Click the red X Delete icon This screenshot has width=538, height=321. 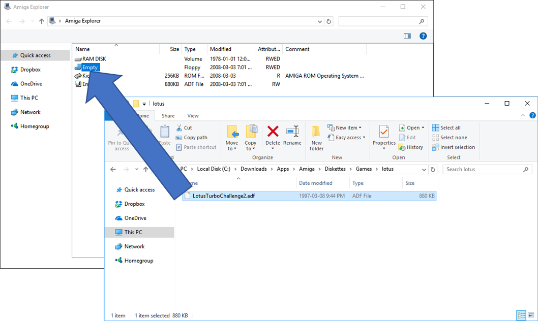pyautogui.click(x=273, y=131)
